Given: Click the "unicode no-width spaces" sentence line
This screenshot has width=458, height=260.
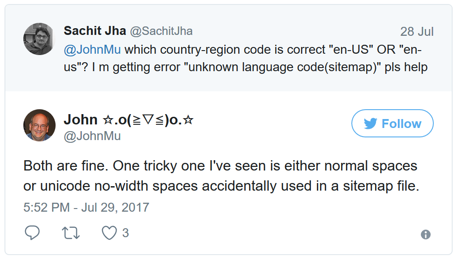Looking at the screenshot, I should click(x=221, y=186).
